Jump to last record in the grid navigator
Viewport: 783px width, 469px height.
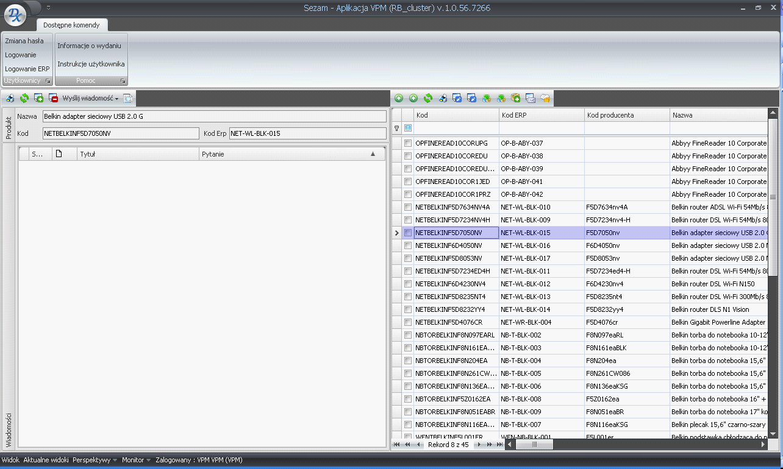(x=500, y=445)
